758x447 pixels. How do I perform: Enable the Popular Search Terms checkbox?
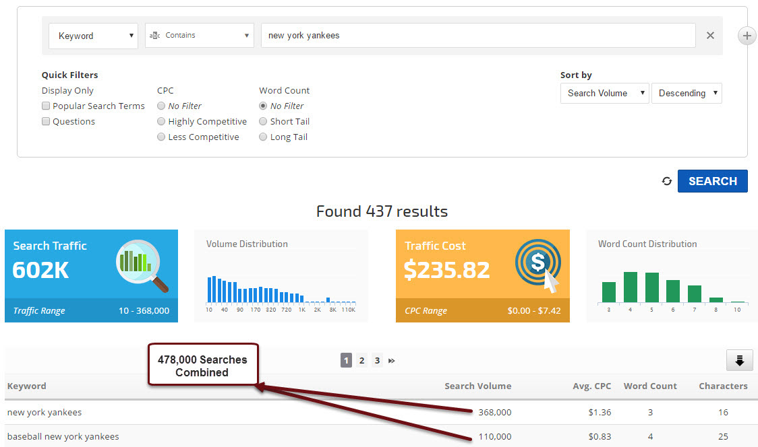46,106
